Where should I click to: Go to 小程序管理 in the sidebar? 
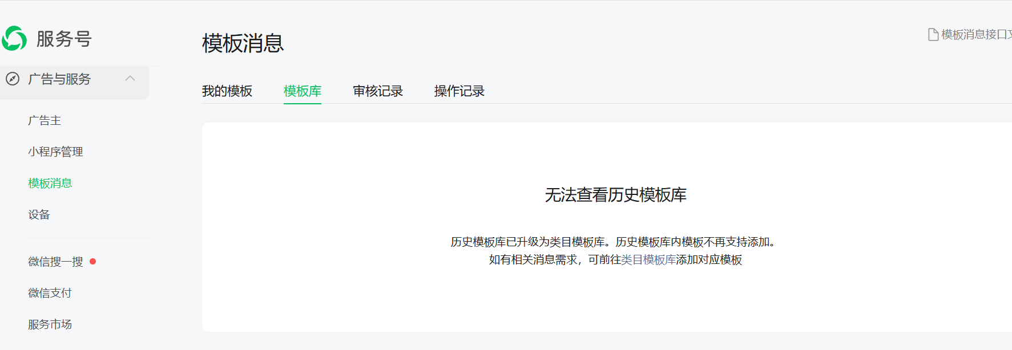click(55, 152)
